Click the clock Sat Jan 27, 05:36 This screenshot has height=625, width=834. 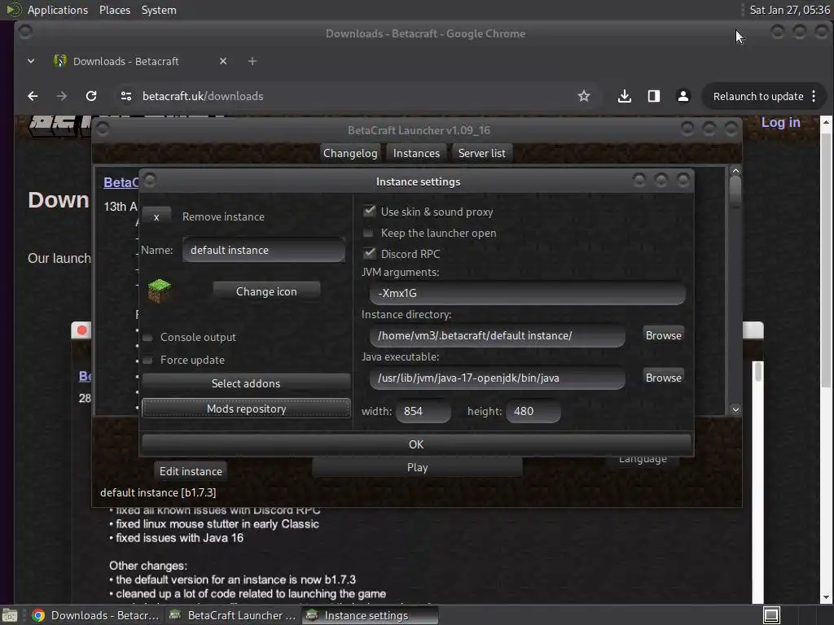pyautogui.click(x=789, y=10)
